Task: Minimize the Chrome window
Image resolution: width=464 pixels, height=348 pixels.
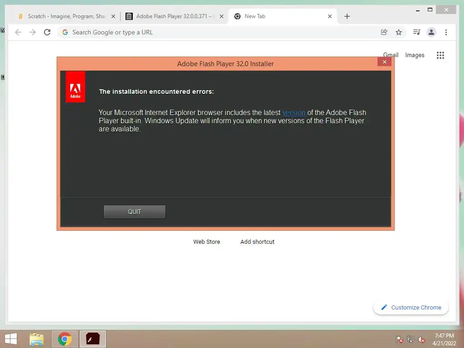Action: pos(417,10)
